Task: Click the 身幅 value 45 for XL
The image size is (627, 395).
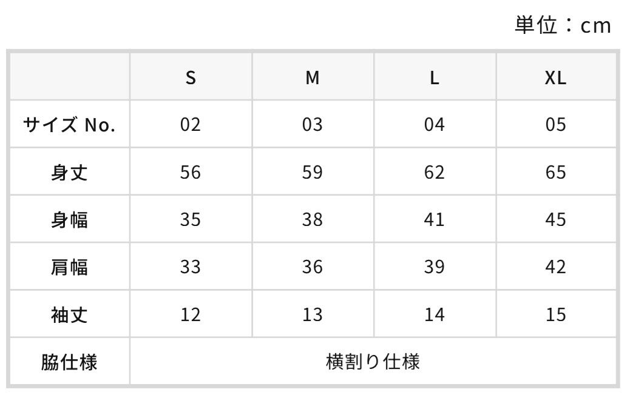Action: click(x=556, y=219)
